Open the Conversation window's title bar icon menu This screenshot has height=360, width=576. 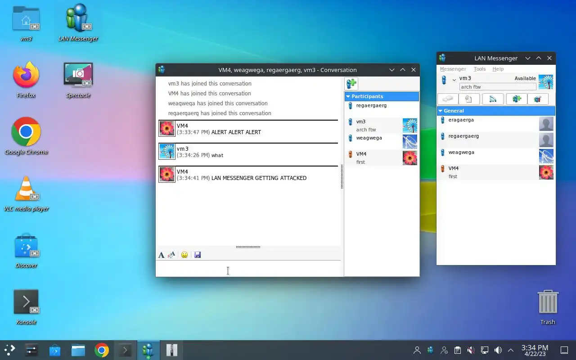tap(162, 70)
